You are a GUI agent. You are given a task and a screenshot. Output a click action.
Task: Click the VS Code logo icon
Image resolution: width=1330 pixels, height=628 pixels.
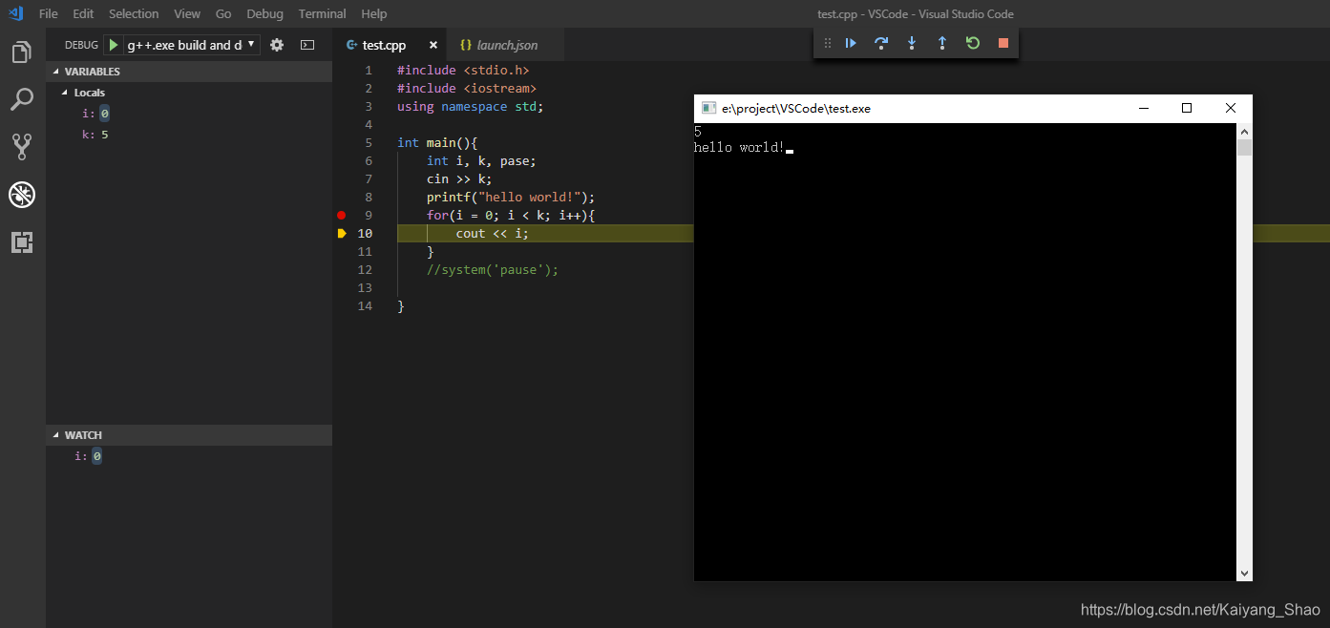[x=14, y=13]
